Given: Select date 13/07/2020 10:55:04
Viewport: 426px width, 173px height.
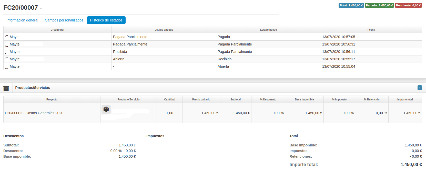Looking at the screenshot, I should (339, 66).
